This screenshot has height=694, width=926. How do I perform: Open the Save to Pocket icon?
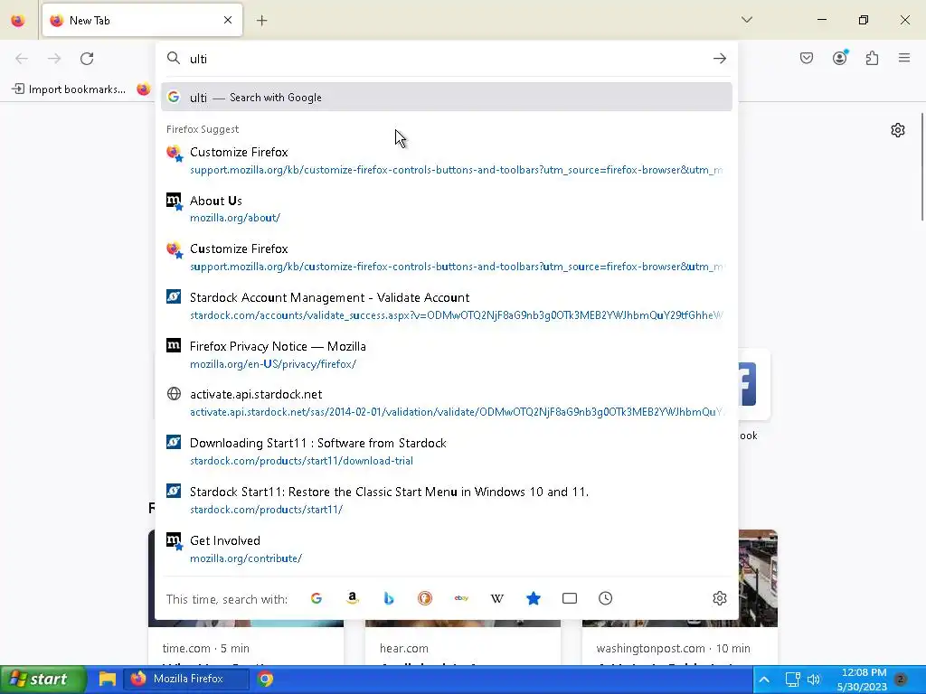[x=807, y=58]
